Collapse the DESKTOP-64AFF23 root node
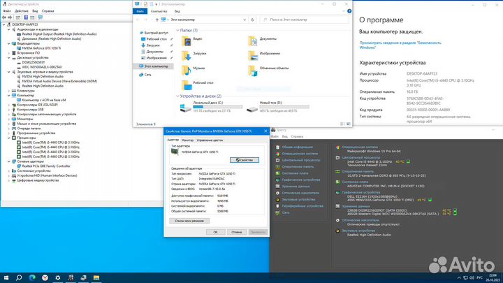 (4, 24)
